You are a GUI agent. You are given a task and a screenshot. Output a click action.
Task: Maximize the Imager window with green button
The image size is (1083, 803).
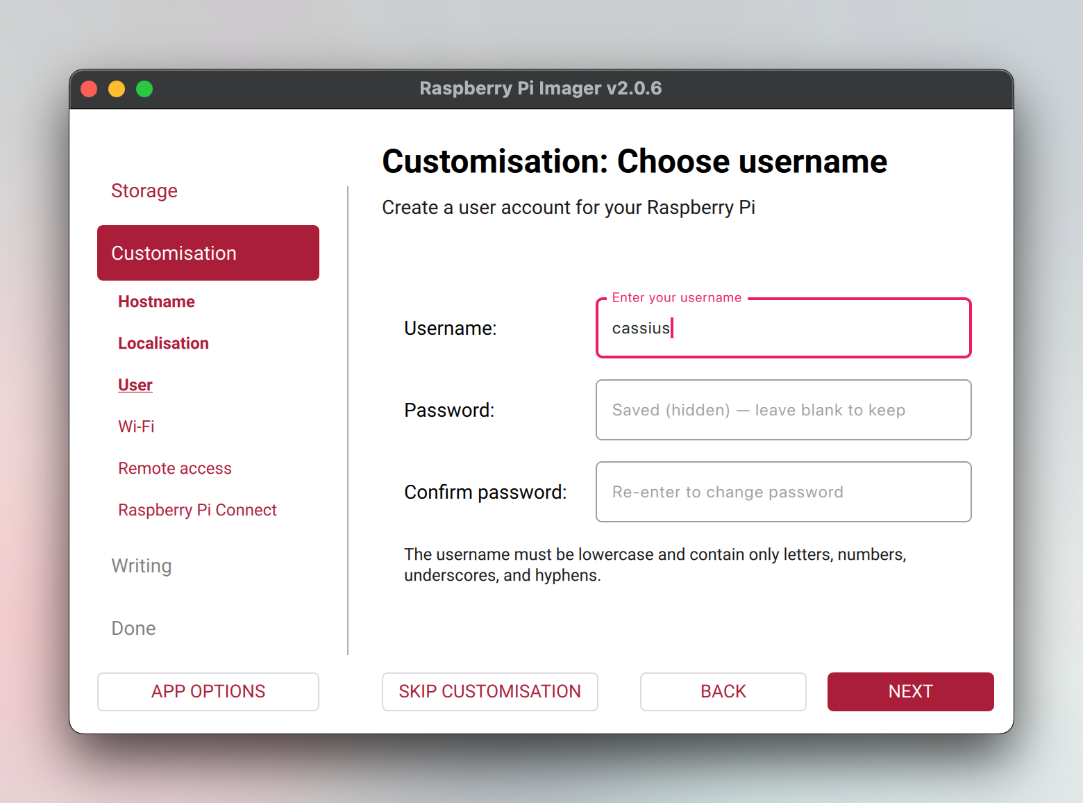[144, 89]
